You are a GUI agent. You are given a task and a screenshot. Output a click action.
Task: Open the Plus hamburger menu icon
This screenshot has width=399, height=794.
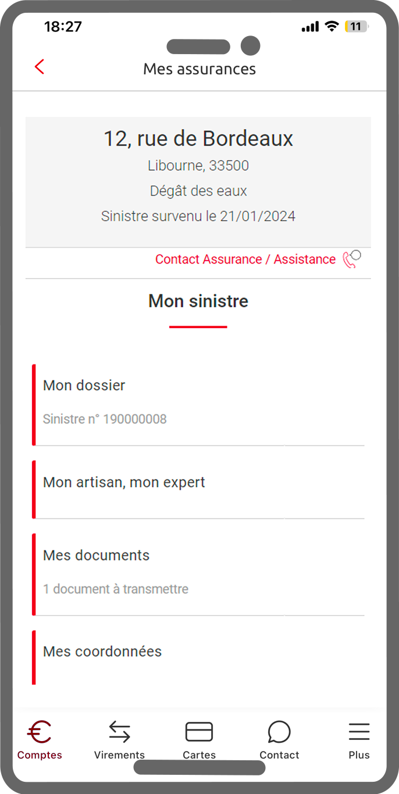coord(359,732)
